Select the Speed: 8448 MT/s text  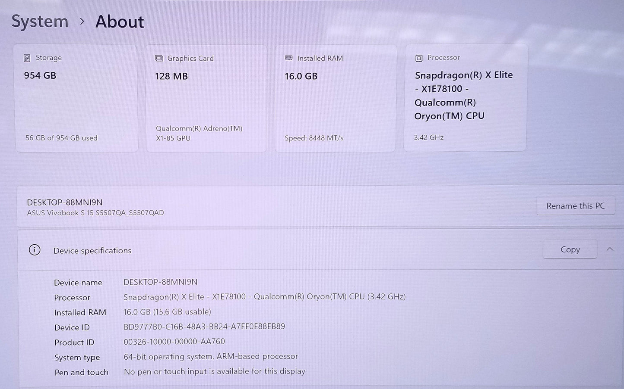(x=314, y=138)
